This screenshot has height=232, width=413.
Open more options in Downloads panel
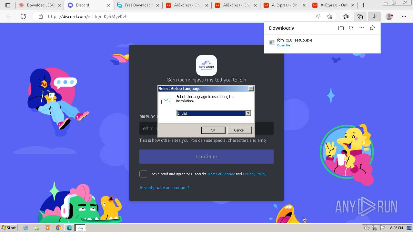click(x=362, y=28)
